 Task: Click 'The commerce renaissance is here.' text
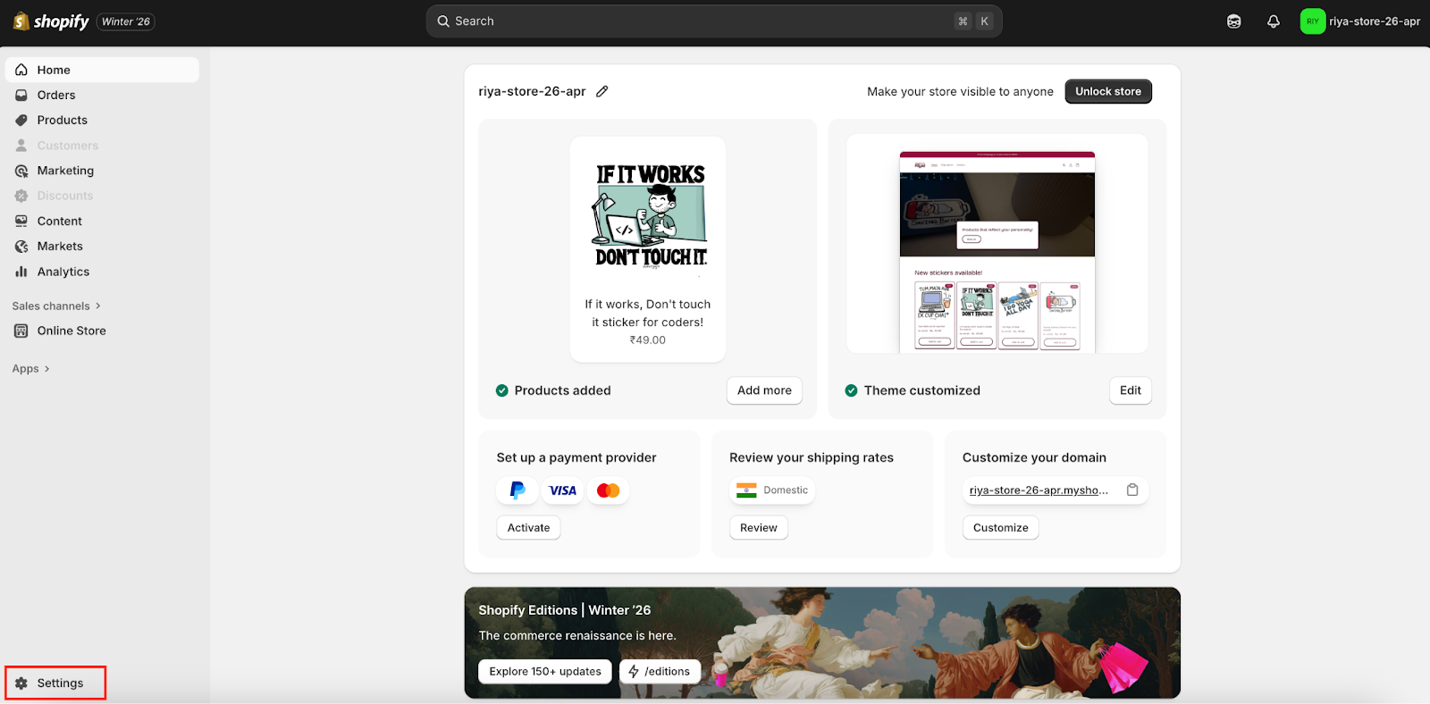tap(577, 636)
